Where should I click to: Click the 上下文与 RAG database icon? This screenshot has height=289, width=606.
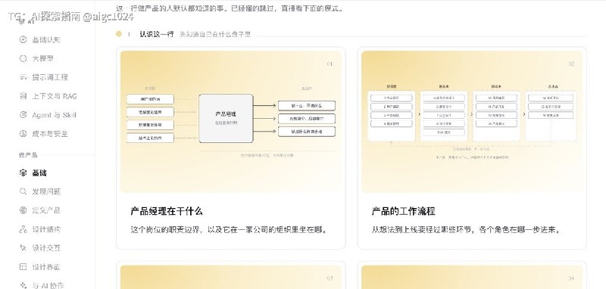(23, 96)
